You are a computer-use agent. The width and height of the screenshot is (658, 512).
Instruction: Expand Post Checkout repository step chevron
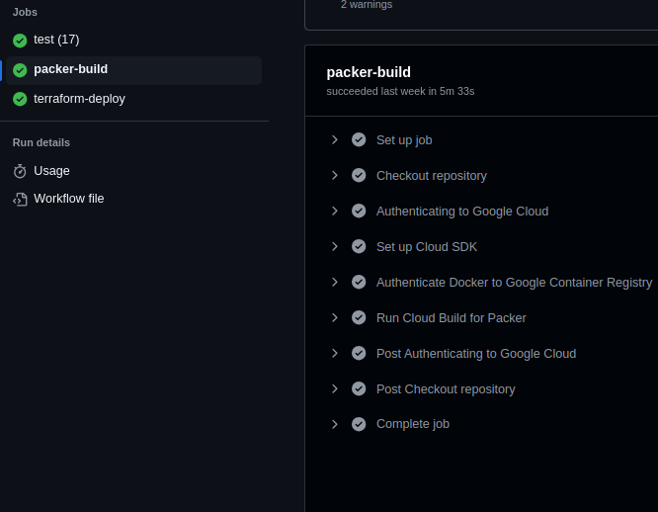tap(335, 389)
